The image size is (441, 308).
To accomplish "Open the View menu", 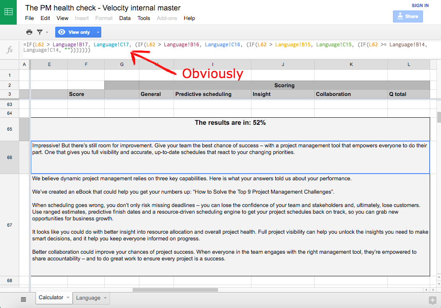I will (62, 18).
